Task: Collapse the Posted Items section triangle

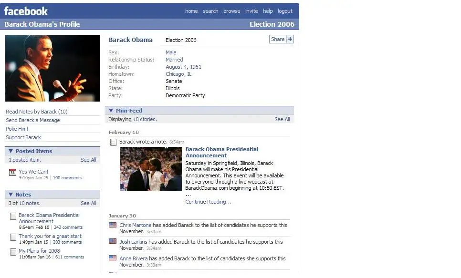Action: [x=10, y=151]
